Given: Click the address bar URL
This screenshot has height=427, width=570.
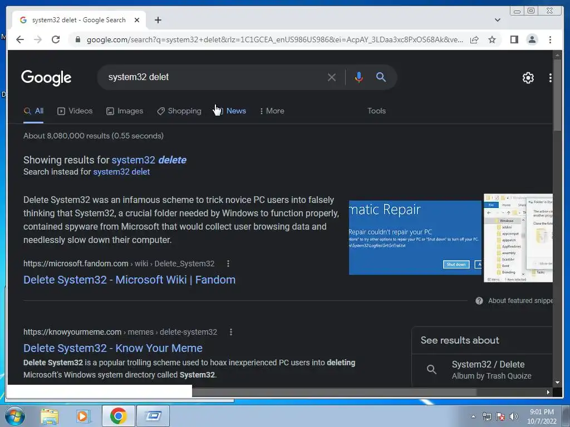Looking at the screenshot, I should (x=275, y=39).
